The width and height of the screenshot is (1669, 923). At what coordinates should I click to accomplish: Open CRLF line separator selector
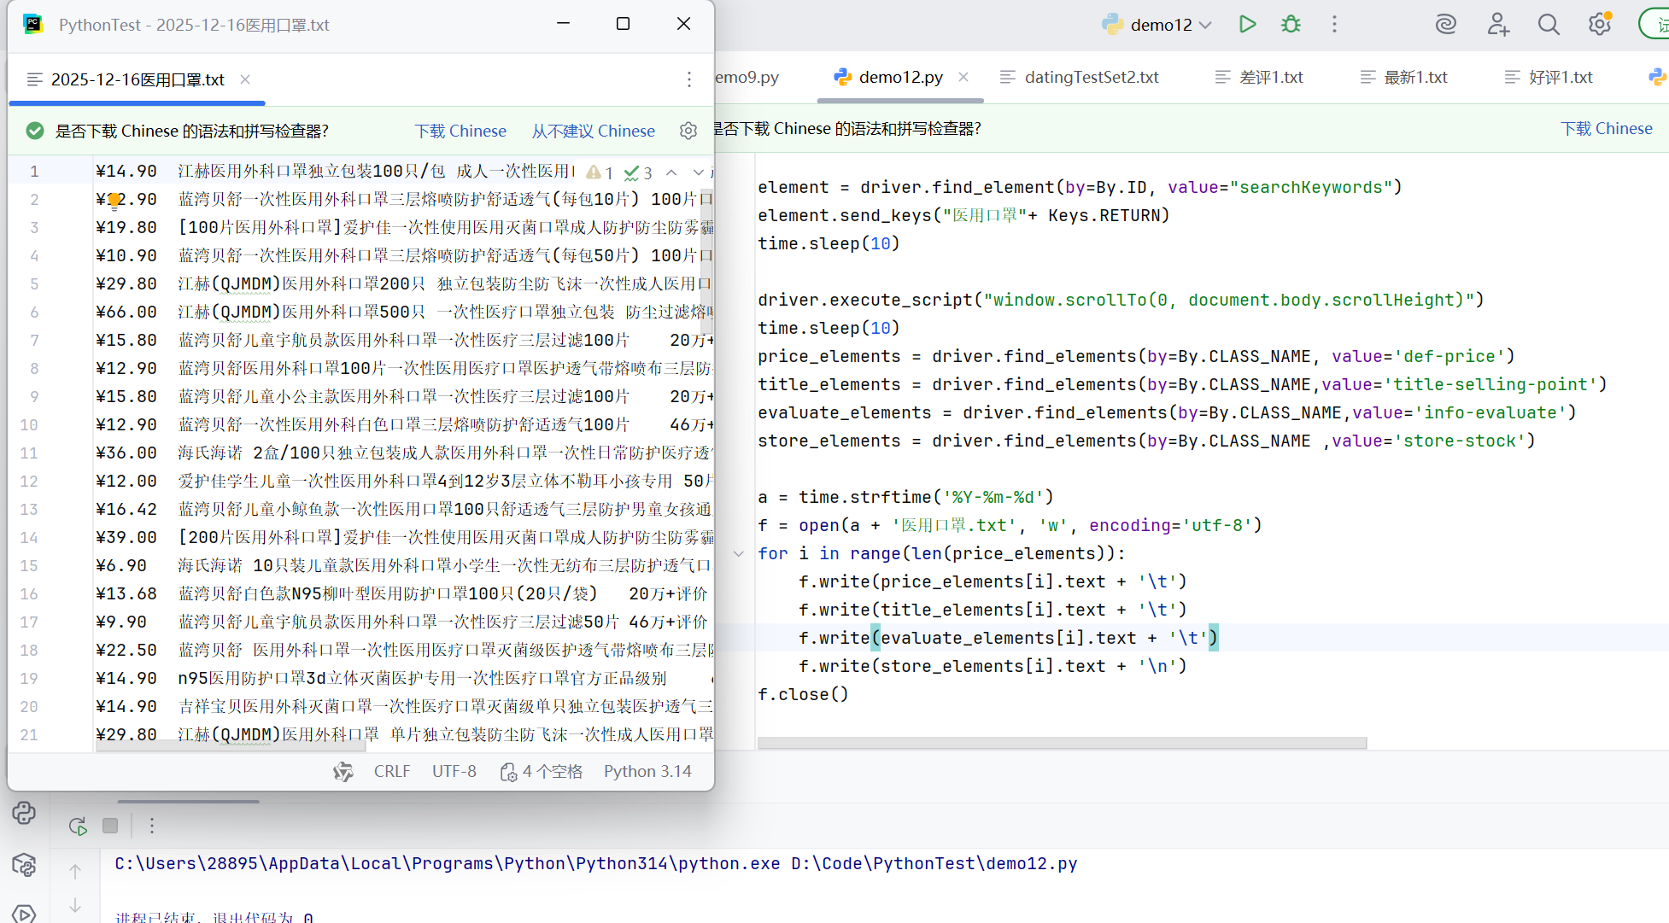click(x=391, y=771)
